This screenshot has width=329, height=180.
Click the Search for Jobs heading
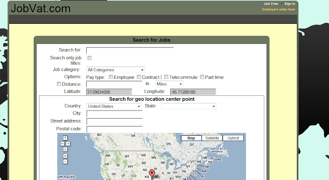(151, 40)
